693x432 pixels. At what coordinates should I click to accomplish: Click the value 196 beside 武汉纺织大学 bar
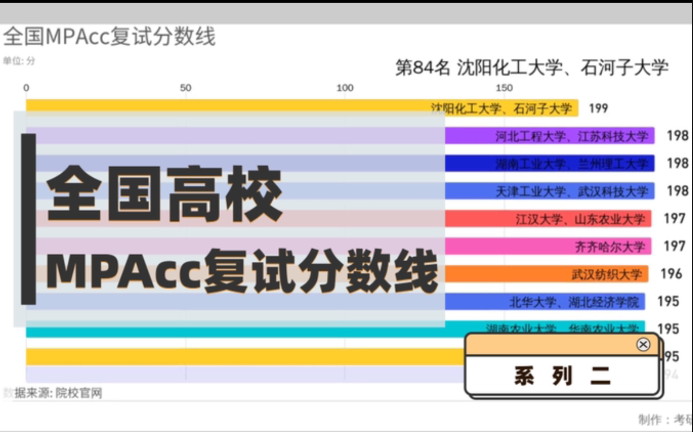click(671, 274)
